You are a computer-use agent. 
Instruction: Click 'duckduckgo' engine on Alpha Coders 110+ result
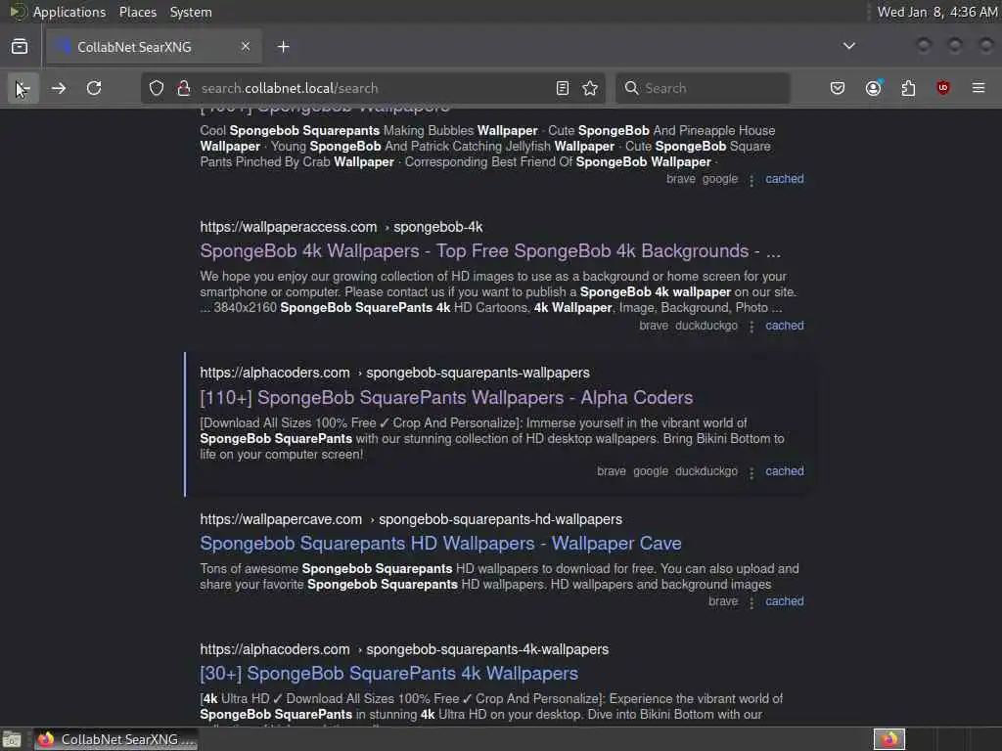click(x=706, y=471)
